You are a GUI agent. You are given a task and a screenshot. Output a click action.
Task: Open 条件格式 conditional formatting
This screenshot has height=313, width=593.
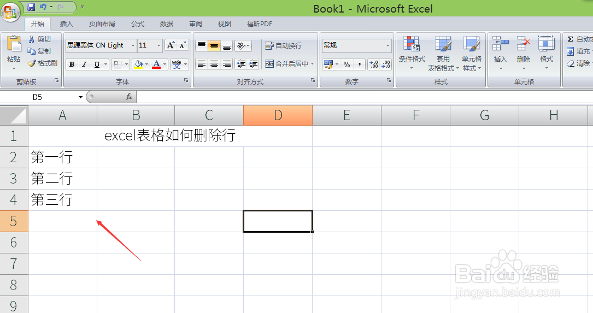[x=412, y=53]
